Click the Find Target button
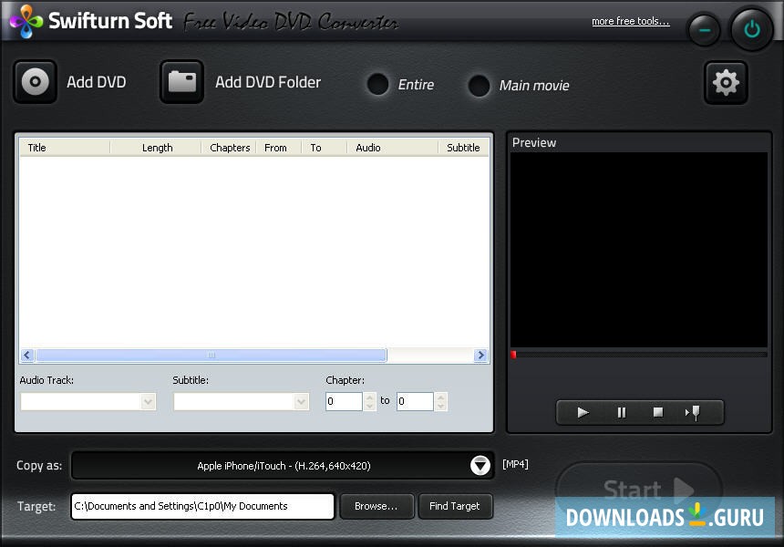 click(x=455, y=506)
